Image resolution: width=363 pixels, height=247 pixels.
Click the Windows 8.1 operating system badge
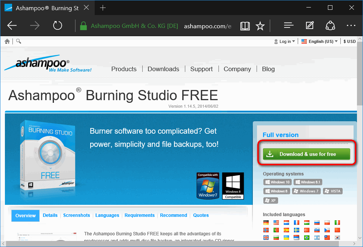(x=308, y=182)
